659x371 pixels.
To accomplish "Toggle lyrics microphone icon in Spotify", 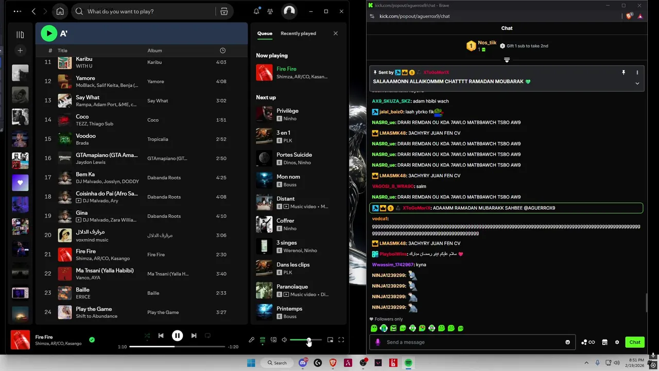I will coord(251,340).
